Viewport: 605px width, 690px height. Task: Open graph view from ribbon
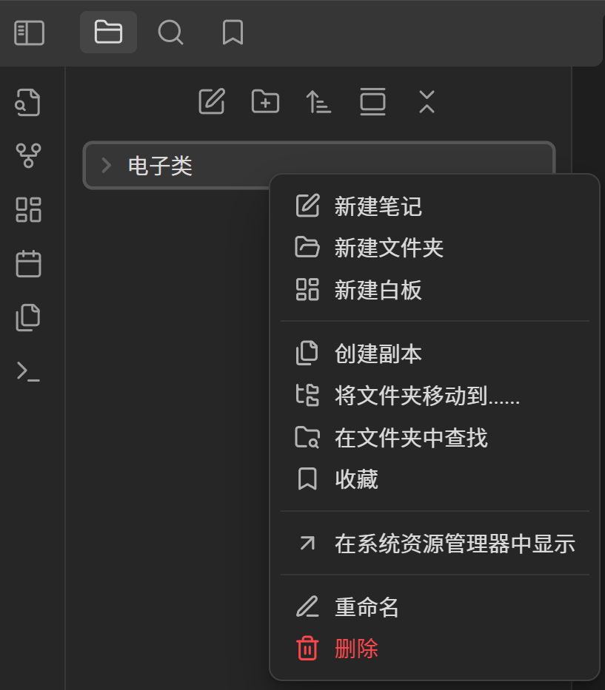[x=28, y=156]
